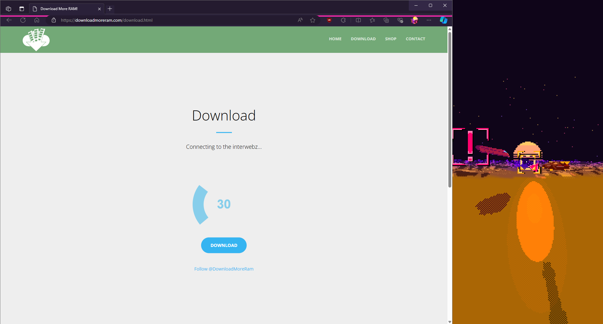The image size is (603, 324).
Task: Go to HOME in site navigation
Action: pos(335,39)
